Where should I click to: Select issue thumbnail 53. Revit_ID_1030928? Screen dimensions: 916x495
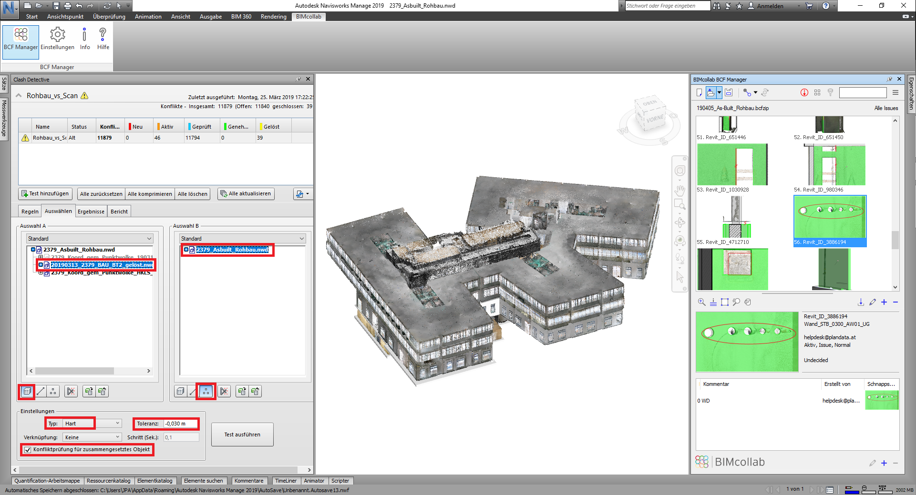[x=732, y=164]
